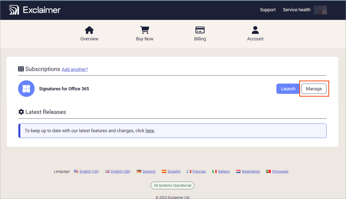Click the Latest Releases gear icon
This screenshot has height=199, width=346.
tap(21, 112)
